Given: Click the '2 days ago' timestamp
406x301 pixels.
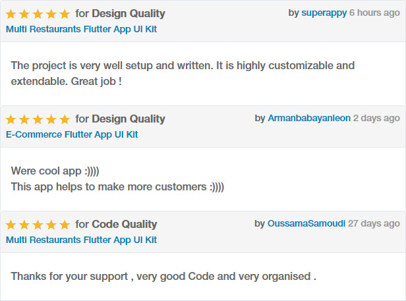Looking at the screenshot, I should point(376,119).
